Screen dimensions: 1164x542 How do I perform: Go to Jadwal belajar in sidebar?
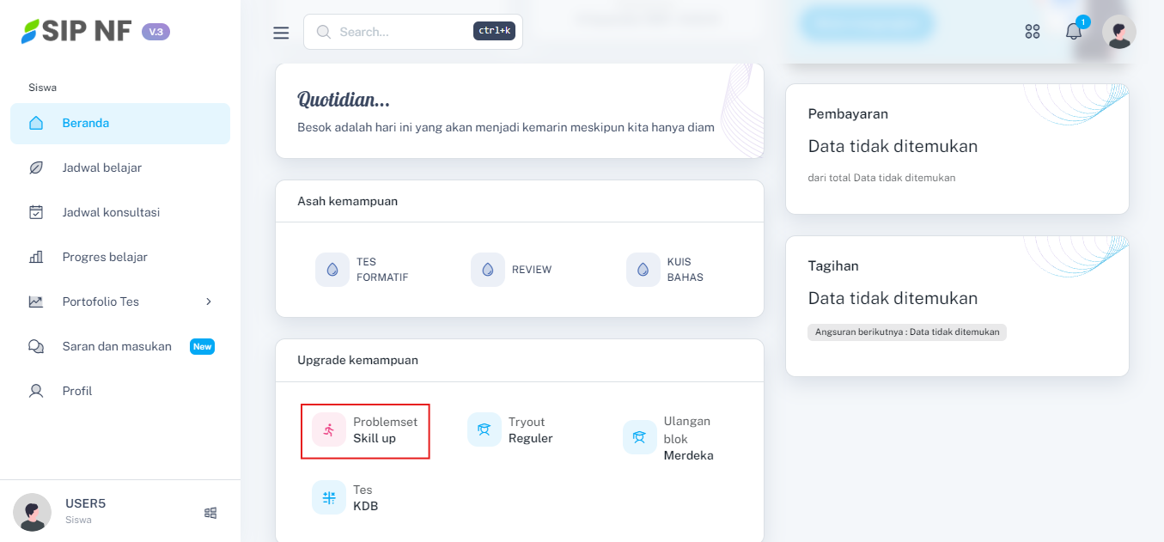pos(101,167)
